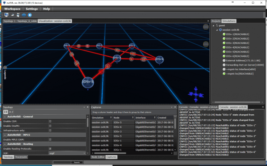
Task: Toggle the blue eye visualization icon
Action: (24, 15)
